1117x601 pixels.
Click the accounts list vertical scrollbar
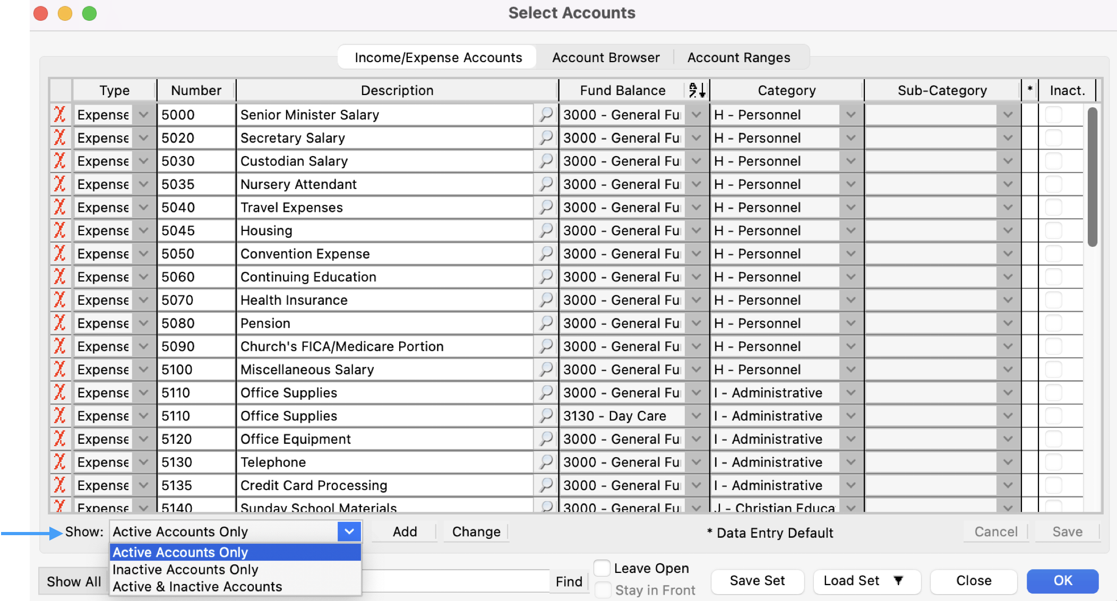[1092, 177]
